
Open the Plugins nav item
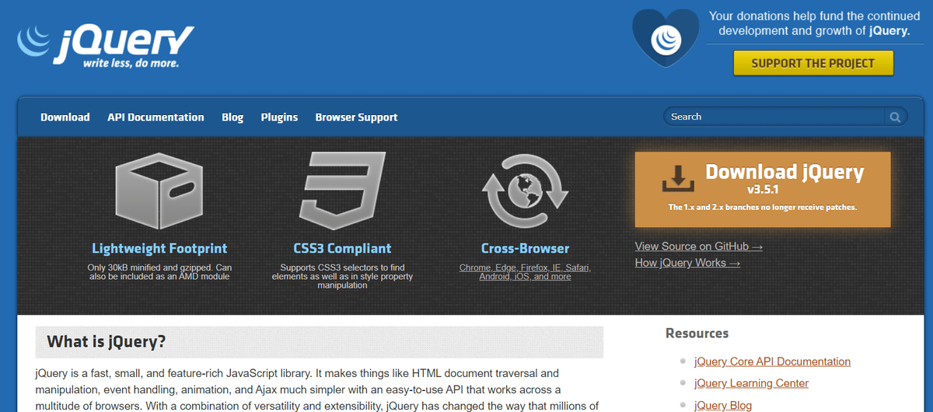pyautogui.click(x=279, y=117)
